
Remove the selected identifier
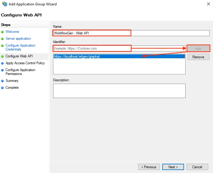[x=198, y=57]
